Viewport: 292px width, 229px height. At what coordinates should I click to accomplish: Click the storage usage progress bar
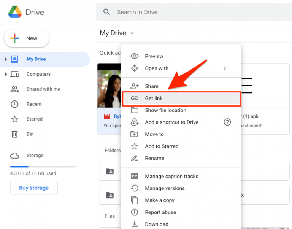coord(43,167)
